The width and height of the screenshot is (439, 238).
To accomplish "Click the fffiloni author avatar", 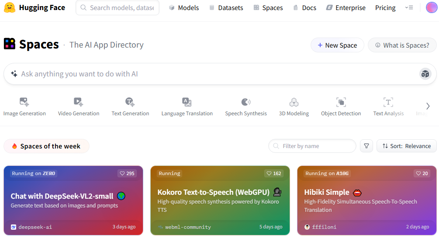I will coord(307,227).
